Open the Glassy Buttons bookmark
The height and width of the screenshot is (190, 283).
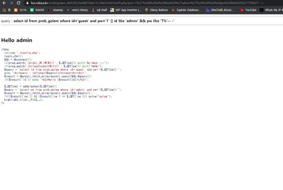coord(156,10)
